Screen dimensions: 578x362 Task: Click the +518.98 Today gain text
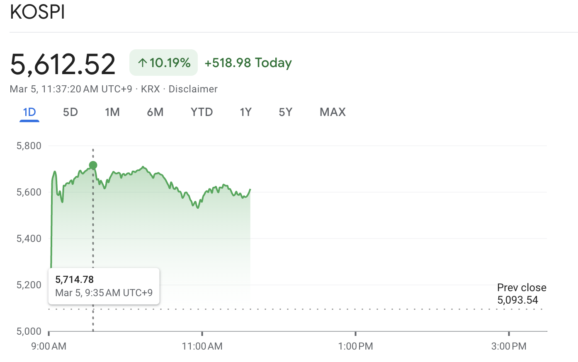248,63
